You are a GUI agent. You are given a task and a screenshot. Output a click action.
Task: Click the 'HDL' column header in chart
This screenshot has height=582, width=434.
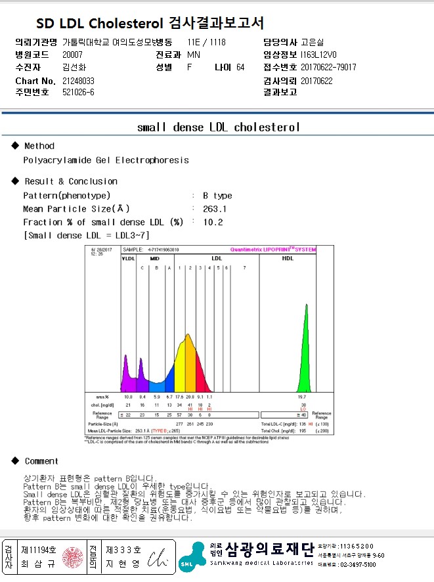coord(288,259)
